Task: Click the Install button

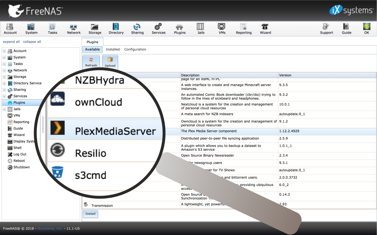Action: [x=90, y=214]
